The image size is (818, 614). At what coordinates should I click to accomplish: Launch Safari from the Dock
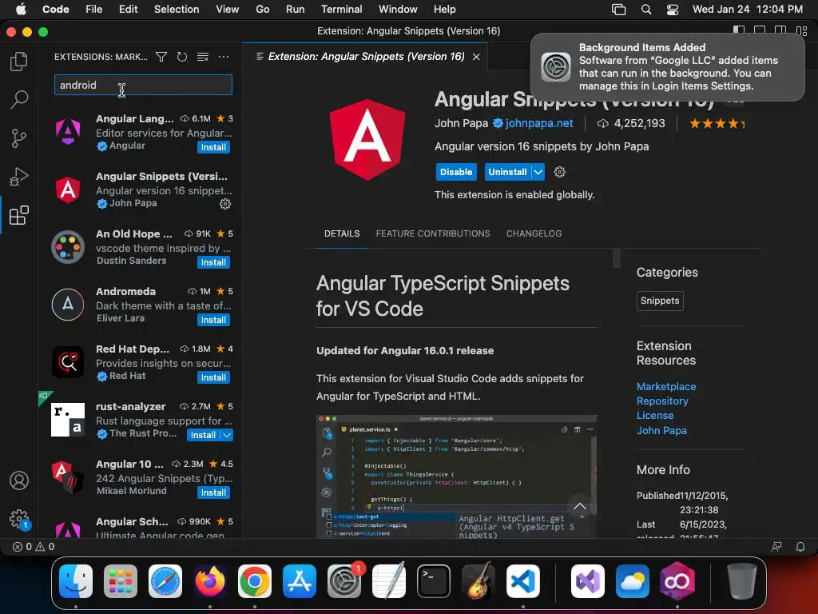coord(165,580)
